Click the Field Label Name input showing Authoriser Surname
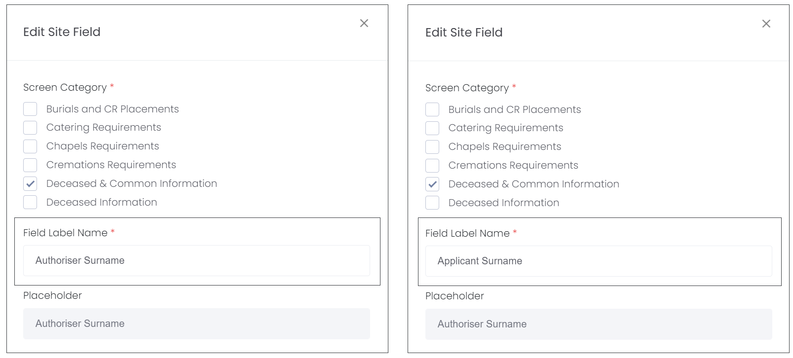Image resolution: width=793 pixels, height=358 pixels. (196, 260)
